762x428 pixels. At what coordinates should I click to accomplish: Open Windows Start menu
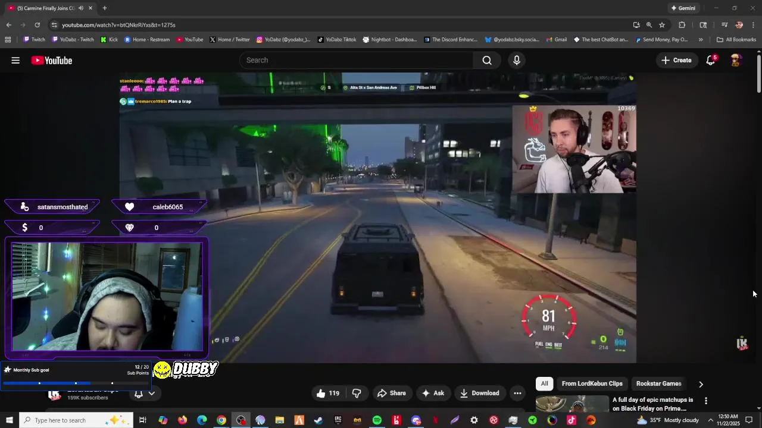pos(9,420)
